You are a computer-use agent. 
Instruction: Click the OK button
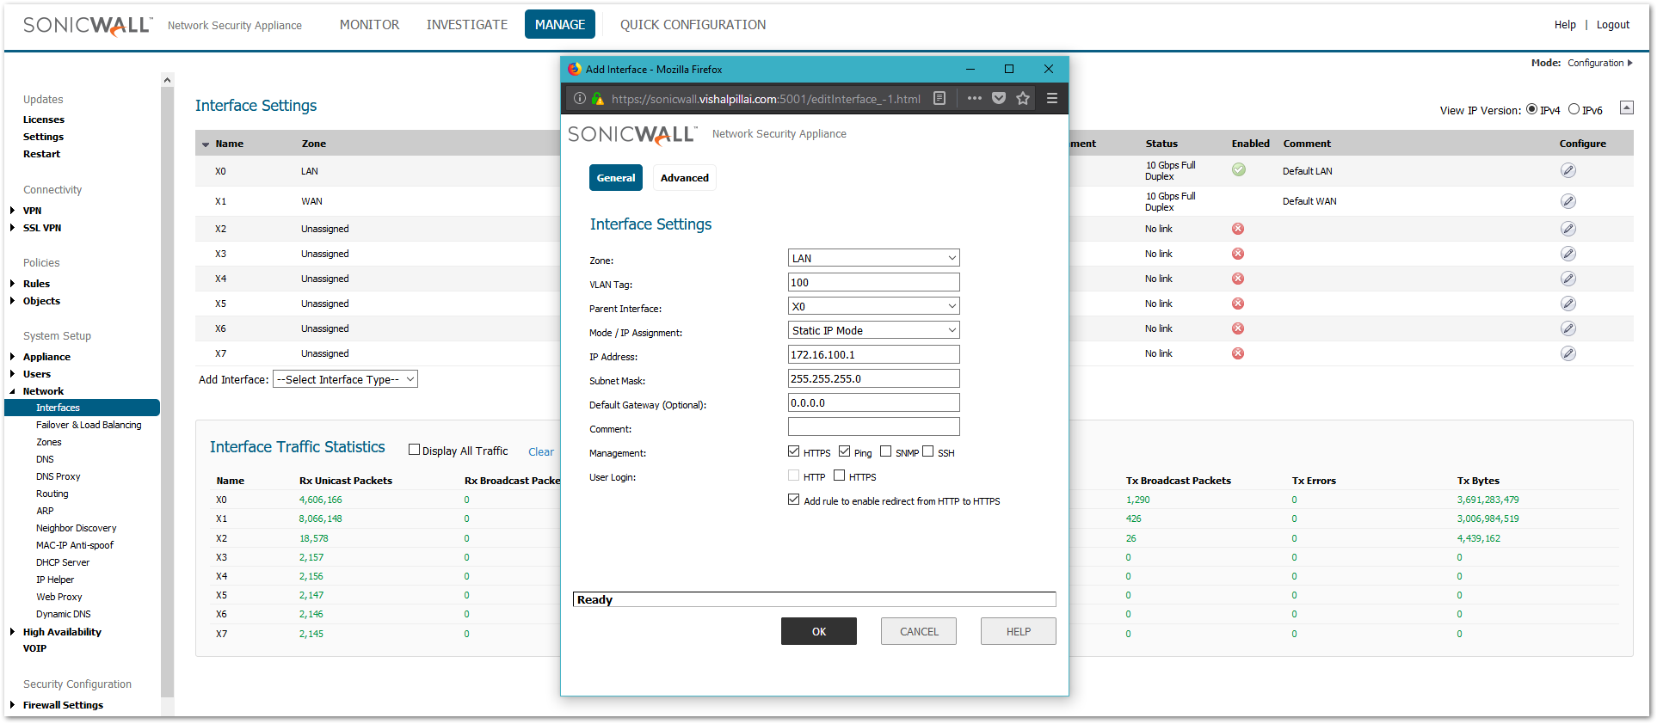tap(819, 631)
